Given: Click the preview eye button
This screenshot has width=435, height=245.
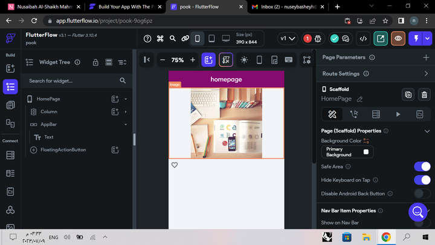Looking at the screenshot, I should [398, 38].
